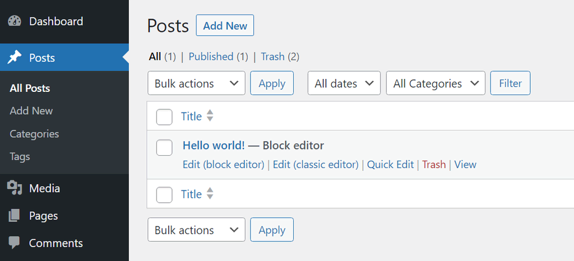Tick the select-all checkbox in table footer
574x261 pixels.
pos(164,194)
